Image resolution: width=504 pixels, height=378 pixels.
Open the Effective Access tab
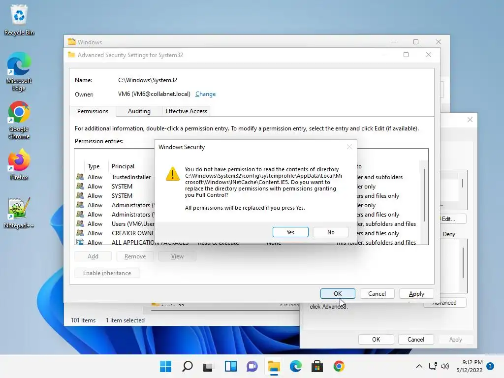click(x=187, y=111)
